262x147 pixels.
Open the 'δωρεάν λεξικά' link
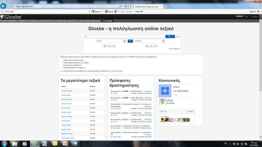point(73,57)
